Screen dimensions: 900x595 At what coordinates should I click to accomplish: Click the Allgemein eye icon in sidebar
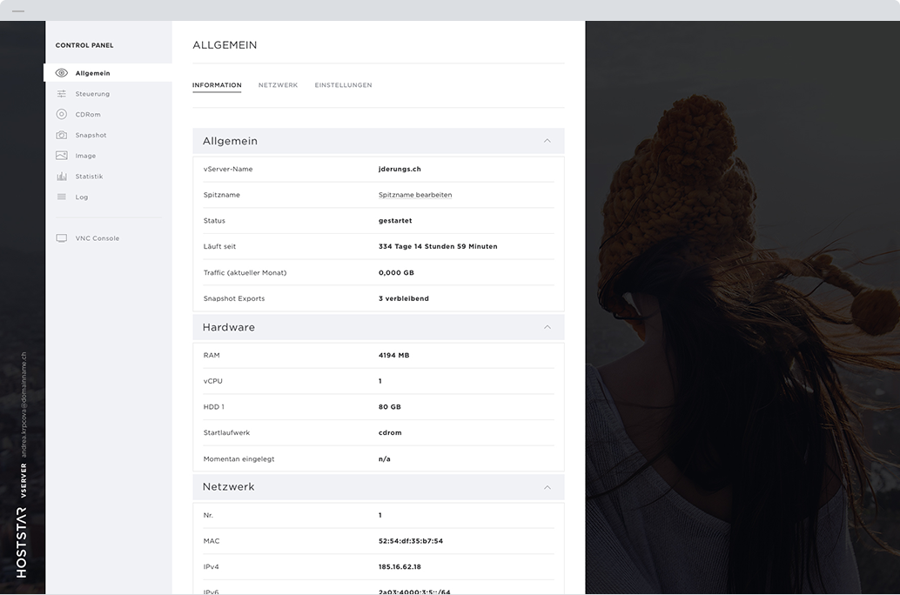pos(62,73)
